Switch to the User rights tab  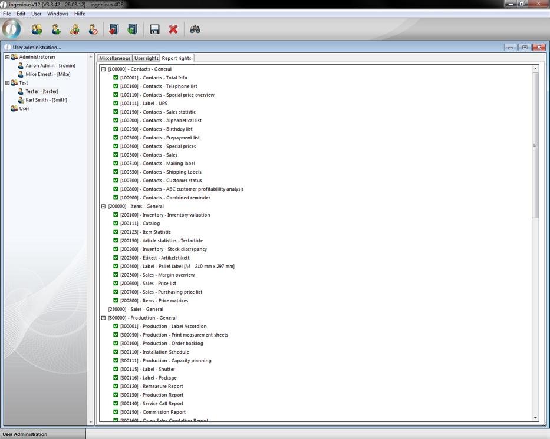coord(146,58)
